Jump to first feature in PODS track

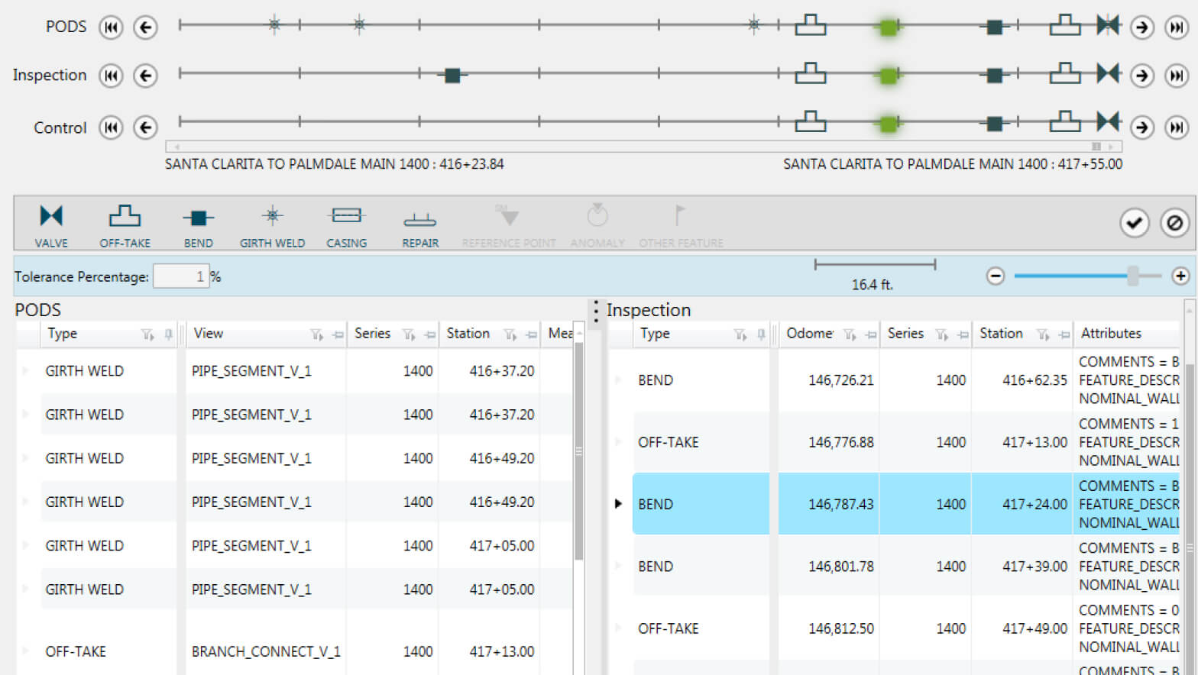point(111,27)
